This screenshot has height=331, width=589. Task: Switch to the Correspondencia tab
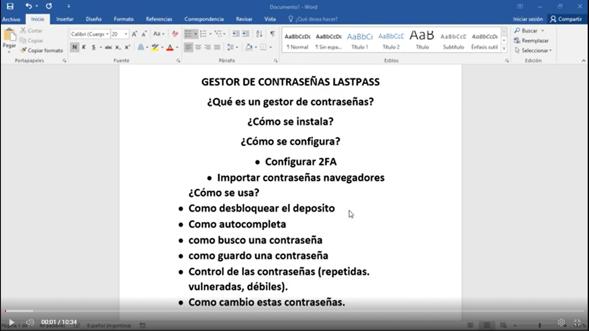tap(204, 19)
